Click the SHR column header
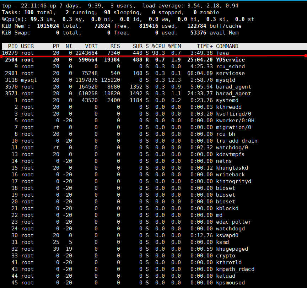 click(138, 46)
